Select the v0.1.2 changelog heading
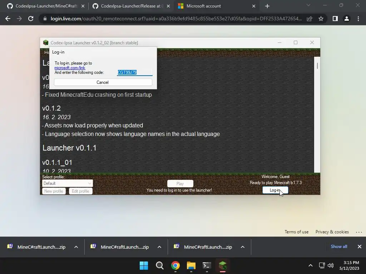Viewport: 366px width, 274px height. (x=51, y=108)
